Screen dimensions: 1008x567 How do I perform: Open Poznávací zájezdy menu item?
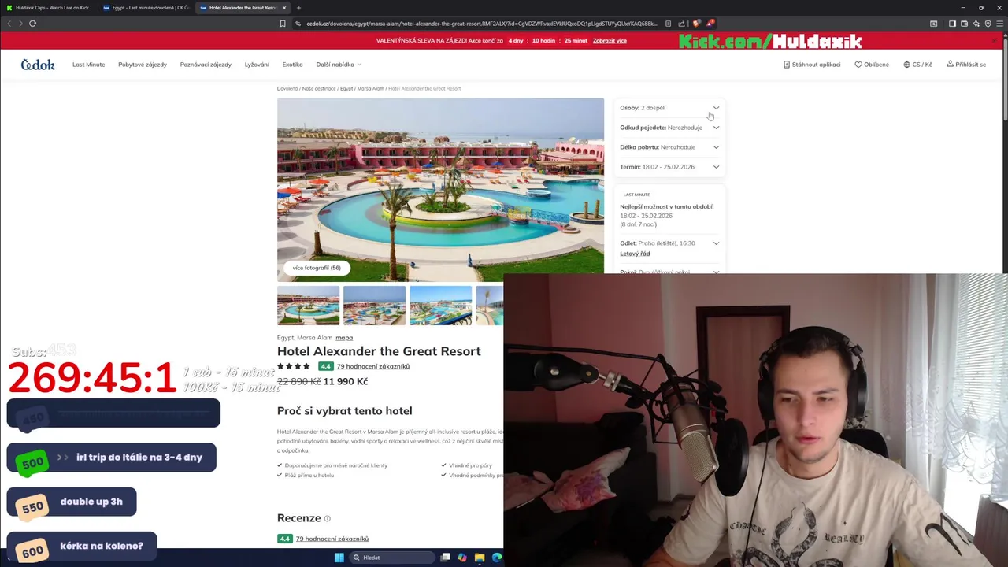click(206, 65)
